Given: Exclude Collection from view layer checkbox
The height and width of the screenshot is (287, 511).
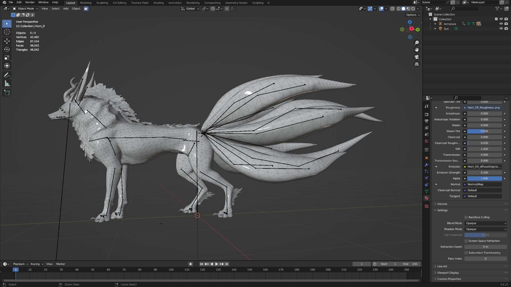Looking at the screenshot, I should pos(496,19).
